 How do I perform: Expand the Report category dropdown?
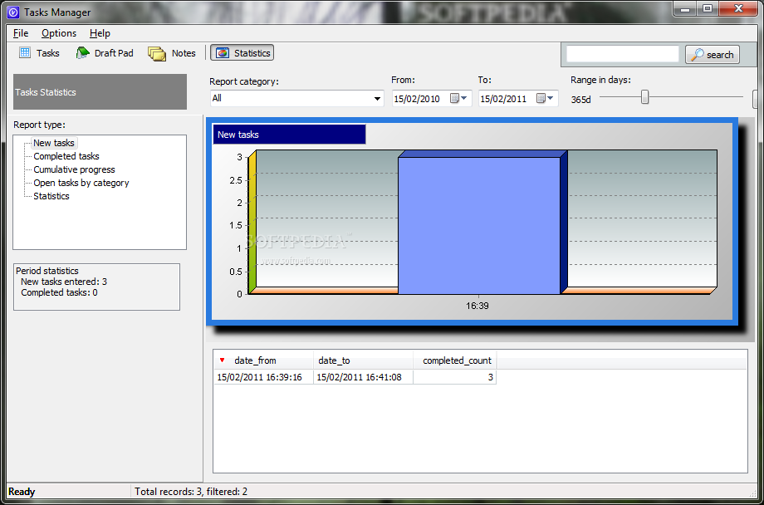coord(377,99)
